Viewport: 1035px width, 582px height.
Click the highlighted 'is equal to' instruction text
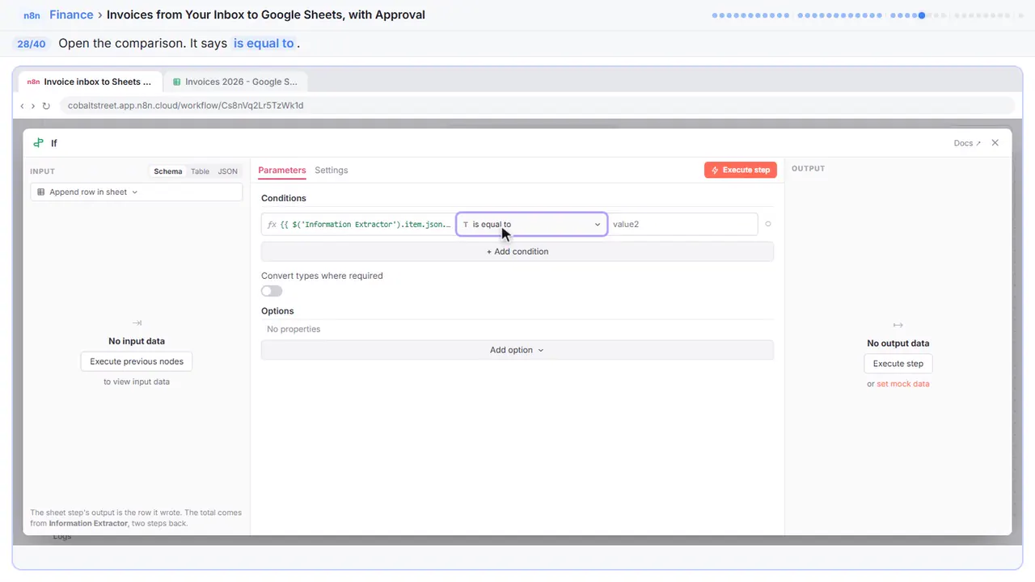pos(264,44)
